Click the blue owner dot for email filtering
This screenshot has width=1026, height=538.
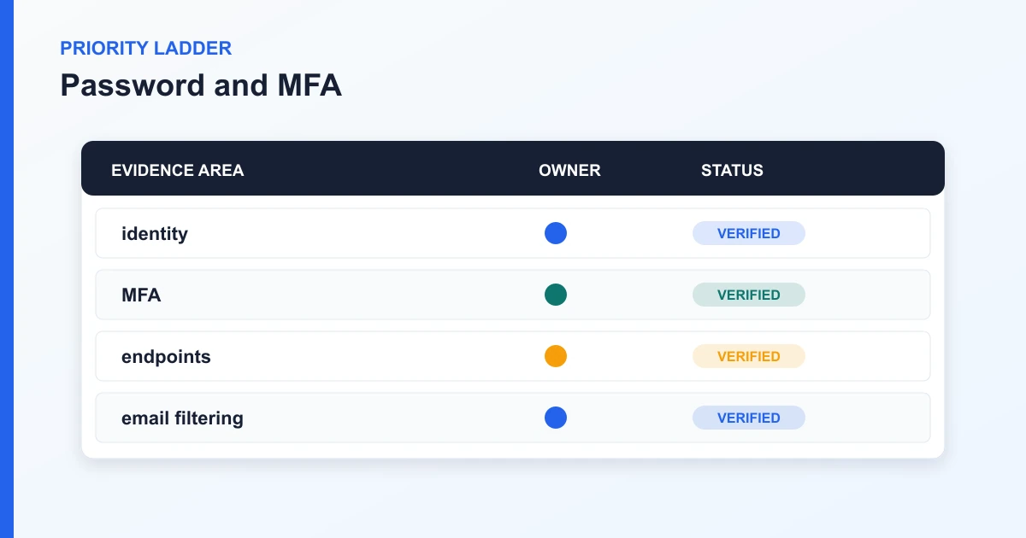point(556,418)
